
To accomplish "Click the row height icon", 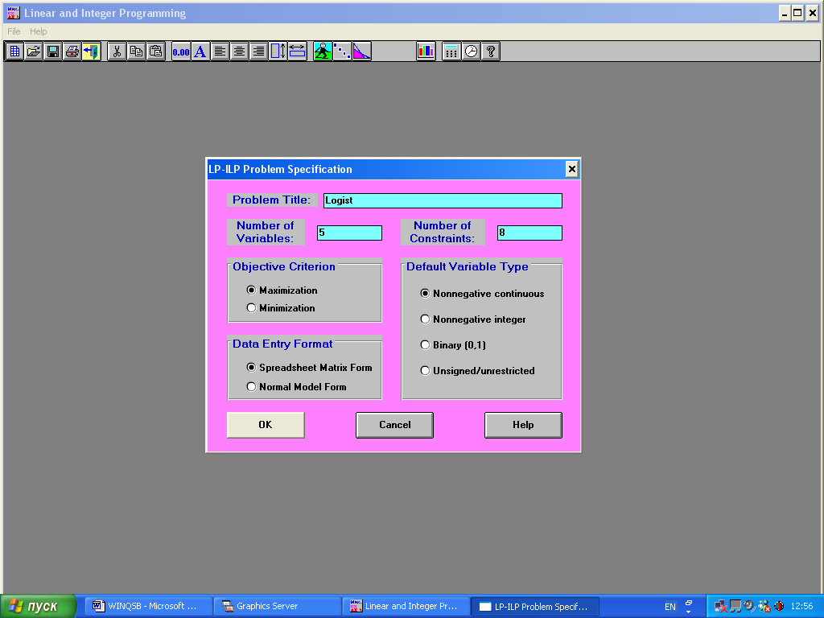I will click(278, 51).
